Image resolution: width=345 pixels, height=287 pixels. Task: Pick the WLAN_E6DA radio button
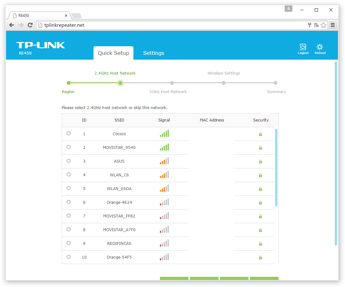[69, 188]
